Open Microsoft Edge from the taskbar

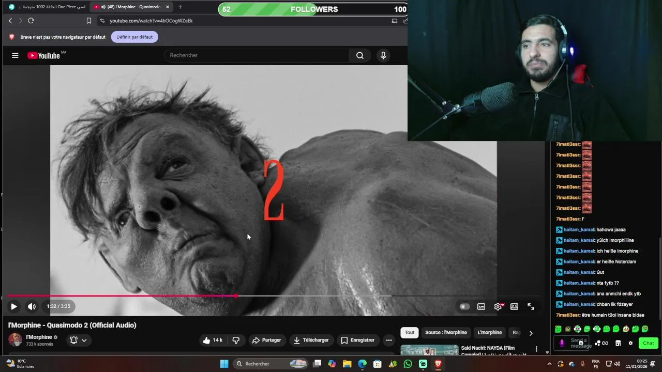[362, 364]
